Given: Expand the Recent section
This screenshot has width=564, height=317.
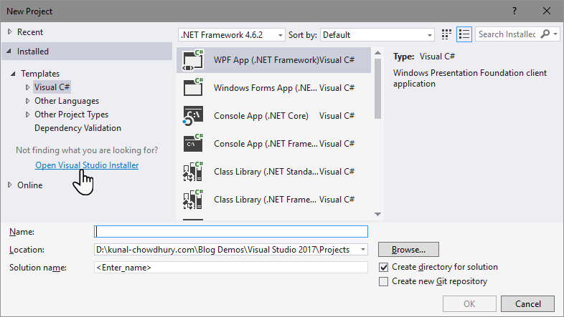Looking at the screenshot, I should click(x=10, y=32).
